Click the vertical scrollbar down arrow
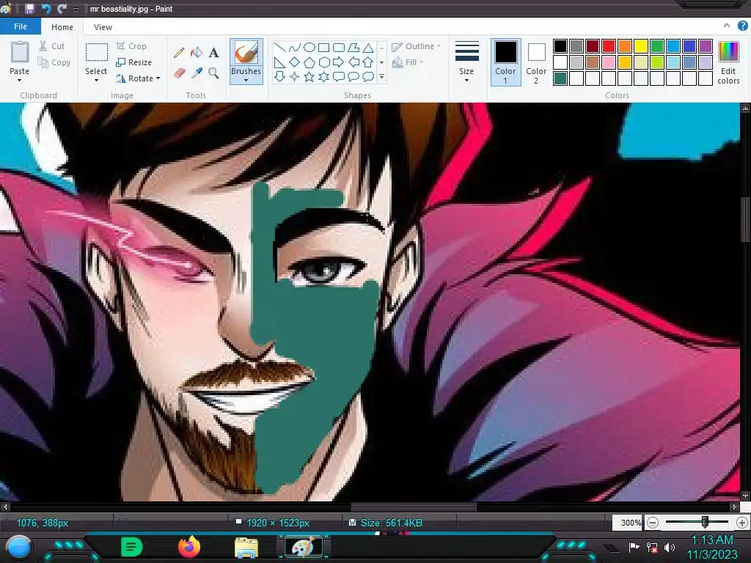751x563 pixels. pos(745,496)
